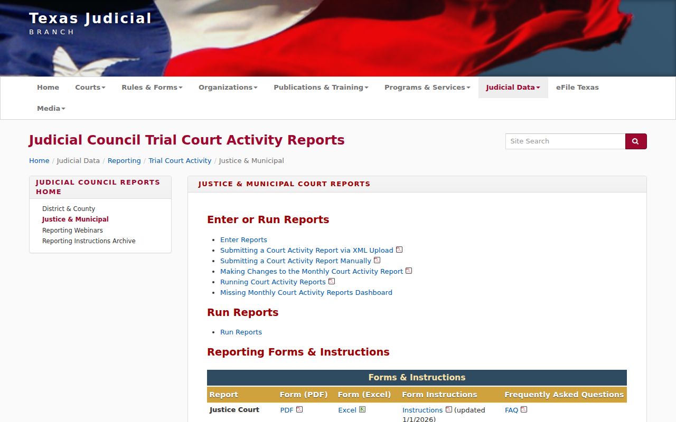676x422 pixels.
Task: Expand the Media dropdown menu
Action: tap(51, 109)
